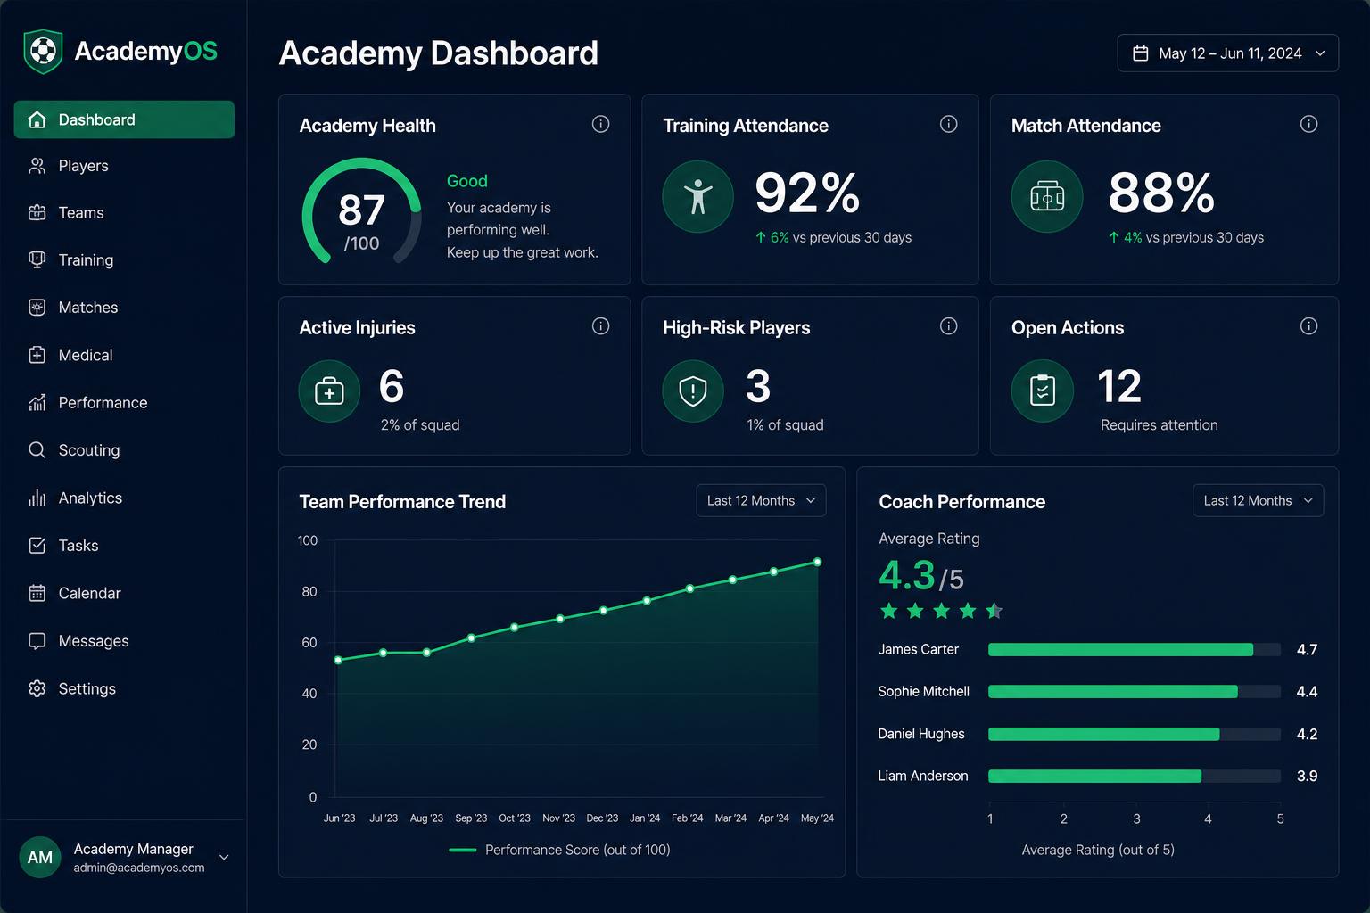
Task: Click Liam Anderson's rating bar
Action: (1135, 777)
